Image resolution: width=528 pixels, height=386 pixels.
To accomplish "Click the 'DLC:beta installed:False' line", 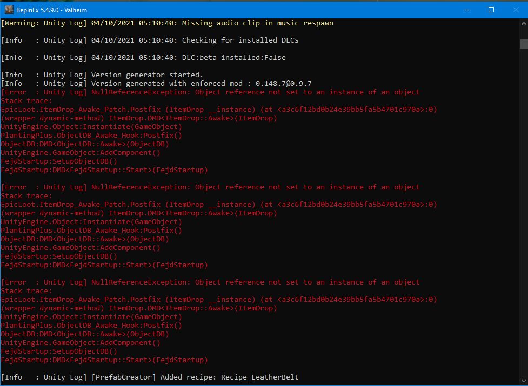I will (143, 58).
